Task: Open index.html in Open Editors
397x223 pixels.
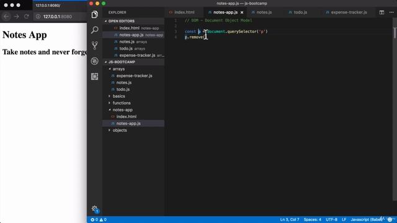Action: (133, 28)
